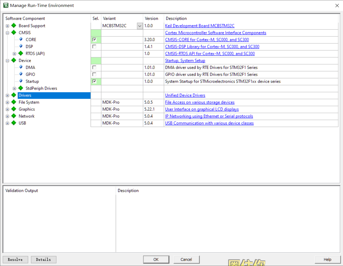343x266 pixels.
Task: Collapse the Device tree node
Action: (8, 61)
